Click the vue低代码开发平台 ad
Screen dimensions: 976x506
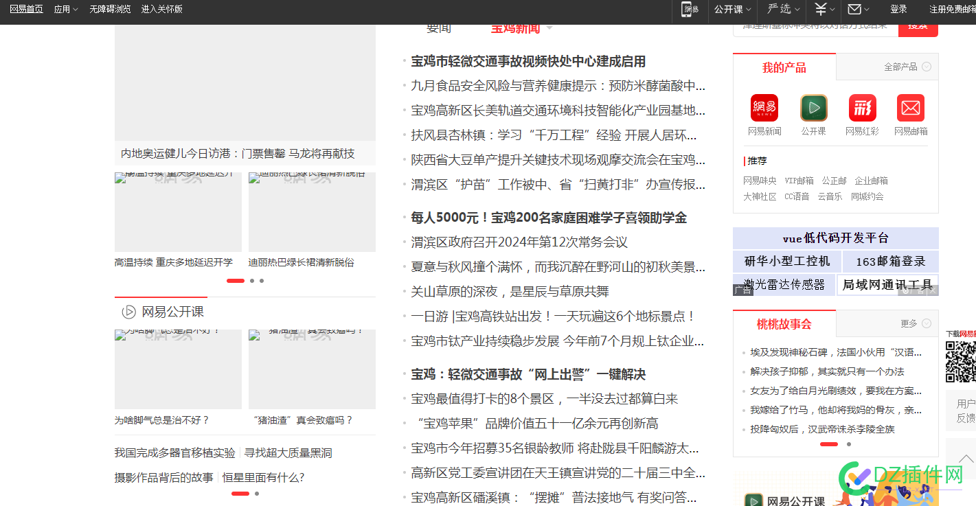click(x=836, y=238)
